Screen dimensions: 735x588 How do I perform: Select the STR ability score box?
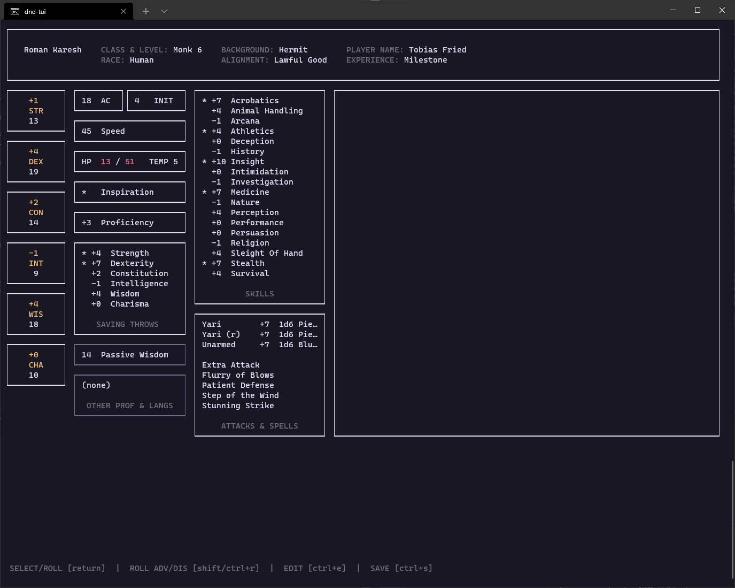36,111
